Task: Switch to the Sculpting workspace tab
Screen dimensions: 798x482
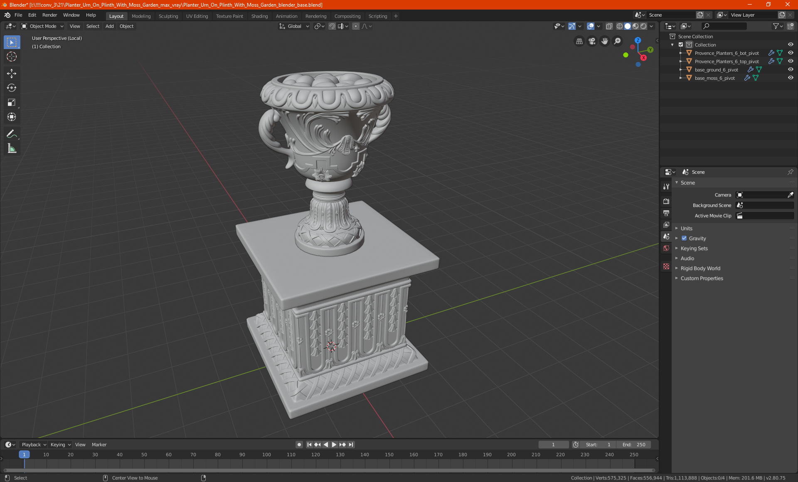Action: [x=168, y=16]
